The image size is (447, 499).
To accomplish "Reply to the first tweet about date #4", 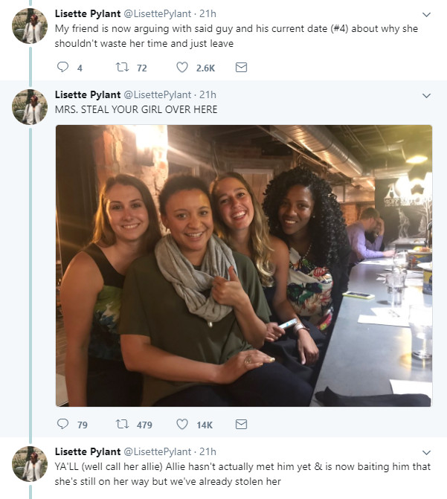I will [x=63, y=68].
